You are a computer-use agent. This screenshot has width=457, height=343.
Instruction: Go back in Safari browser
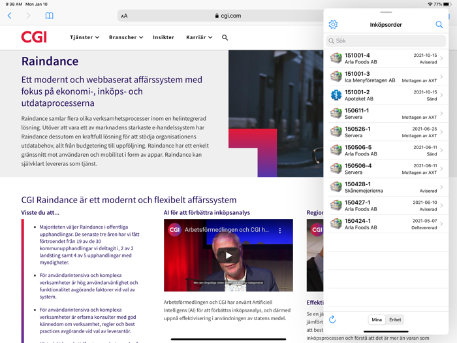click(x=10, y=16)
